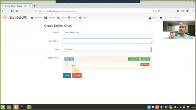This screenshot has width=196, height=110.
Task: Reload the current page
Action: point(12,11)
